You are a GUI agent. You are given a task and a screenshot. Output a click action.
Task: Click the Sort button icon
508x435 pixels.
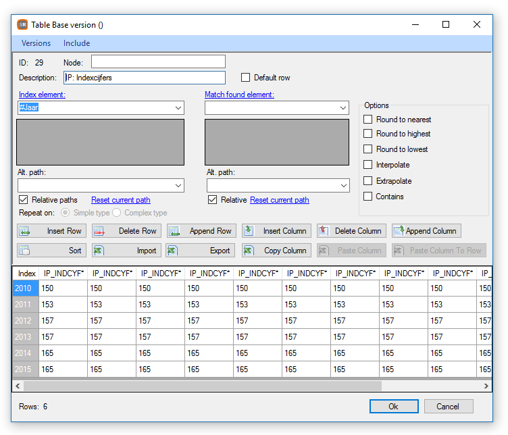click(24, 251)
